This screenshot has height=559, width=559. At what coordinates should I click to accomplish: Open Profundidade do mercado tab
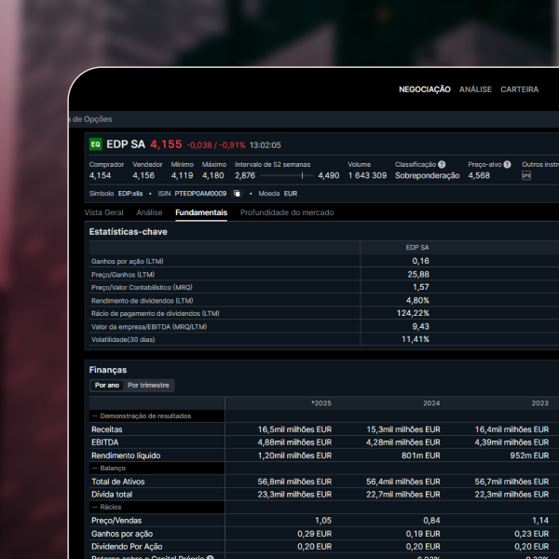pos(287,212)
